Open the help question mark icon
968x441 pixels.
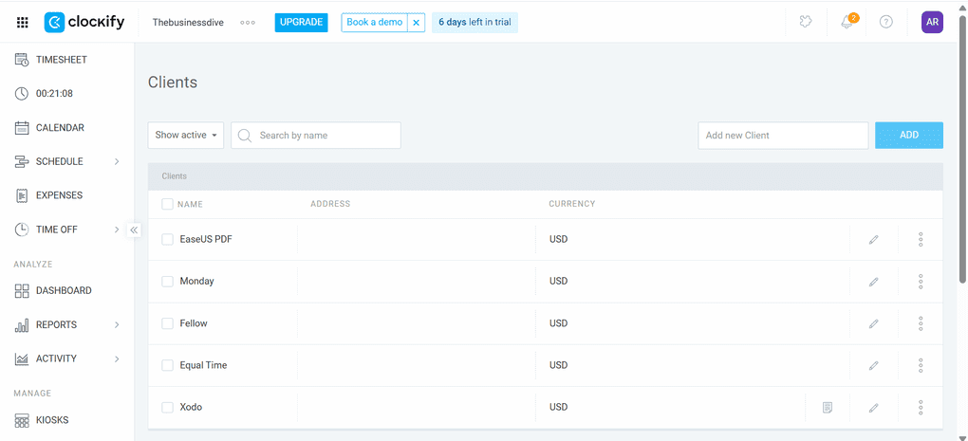[x=885, y=22]
